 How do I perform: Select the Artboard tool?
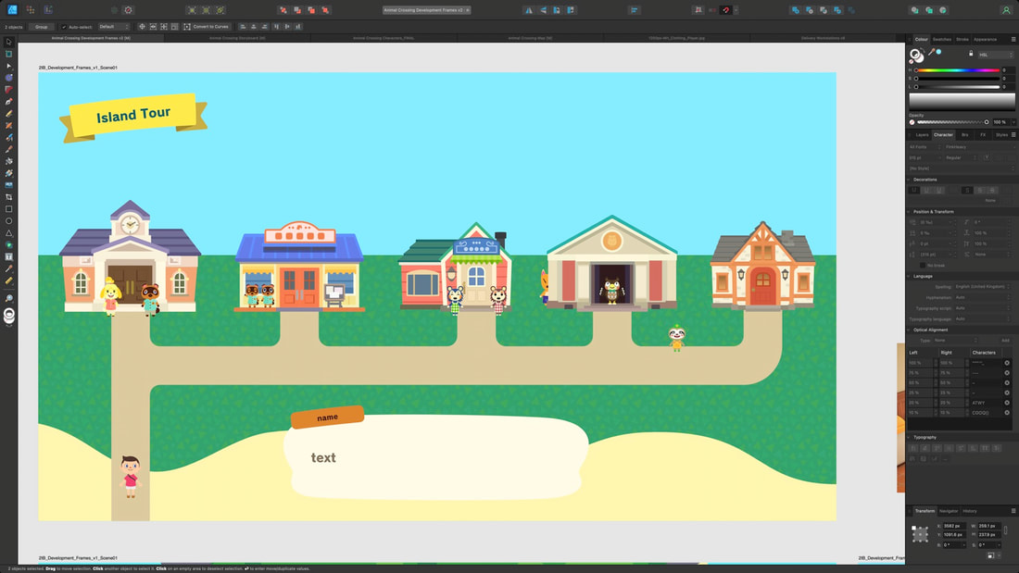tap(8, 54)
